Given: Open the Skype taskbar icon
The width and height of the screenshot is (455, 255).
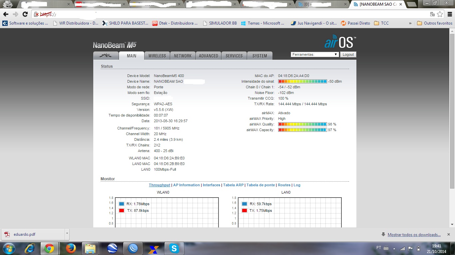Looking at the screenshot, I should pos(174,248).
